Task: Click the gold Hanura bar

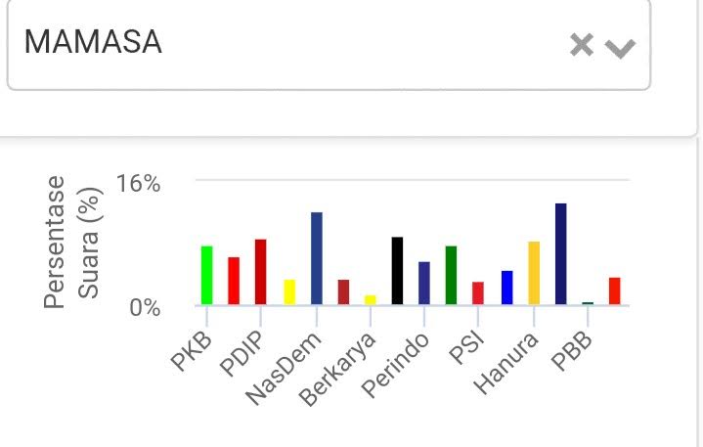Action: click(x=534, y=273)
